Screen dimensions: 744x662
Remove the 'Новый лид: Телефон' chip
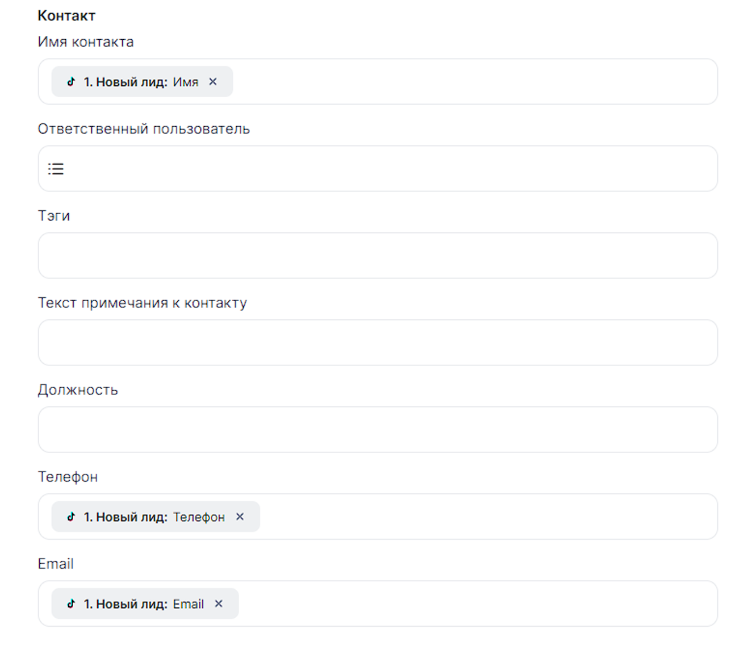(x=240, y=517)
